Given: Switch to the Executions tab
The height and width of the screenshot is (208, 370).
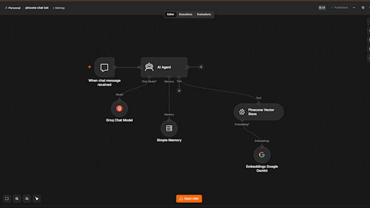Looking at the screenshot, I should (x=186, y=14).
